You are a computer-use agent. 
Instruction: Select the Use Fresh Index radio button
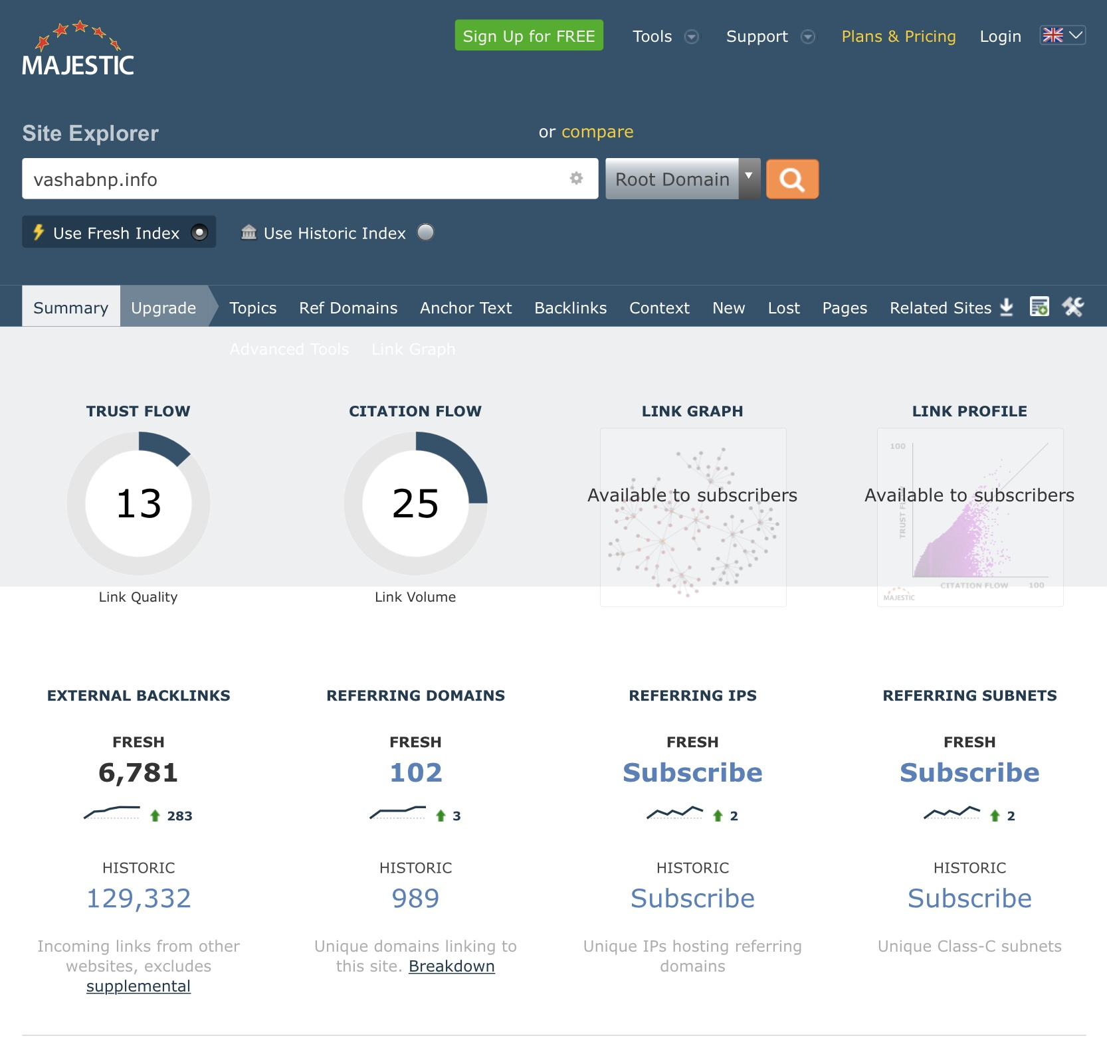(199, 232)
